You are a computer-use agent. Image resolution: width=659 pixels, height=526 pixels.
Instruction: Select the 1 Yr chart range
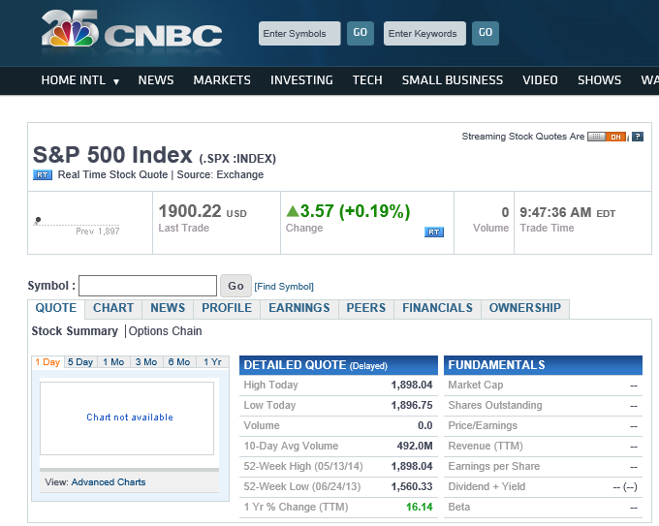[x=212, y=362]
